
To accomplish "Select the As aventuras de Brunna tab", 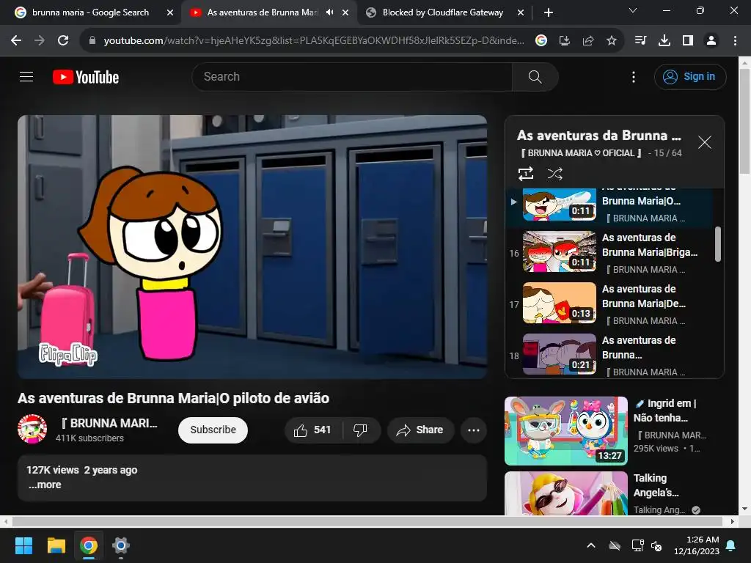I will [x=263, y=12].
